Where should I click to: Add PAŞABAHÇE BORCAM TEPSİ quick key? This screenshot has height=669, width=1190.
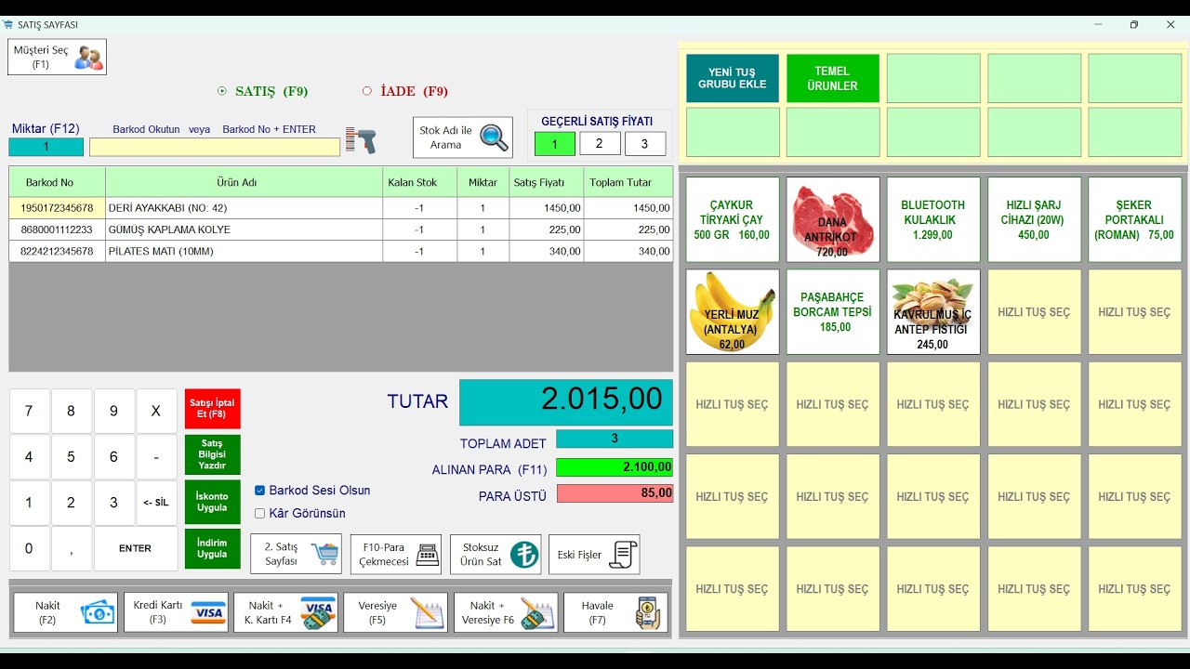[833, 312]
